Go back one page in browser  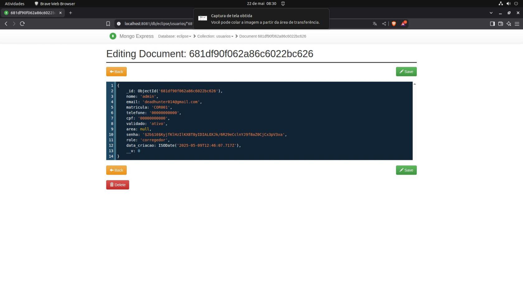pyautogui.click(x=6, y=24)
